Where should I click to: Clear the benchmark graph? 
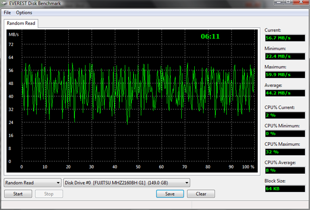pyautogui.click(x=201, y=194)
